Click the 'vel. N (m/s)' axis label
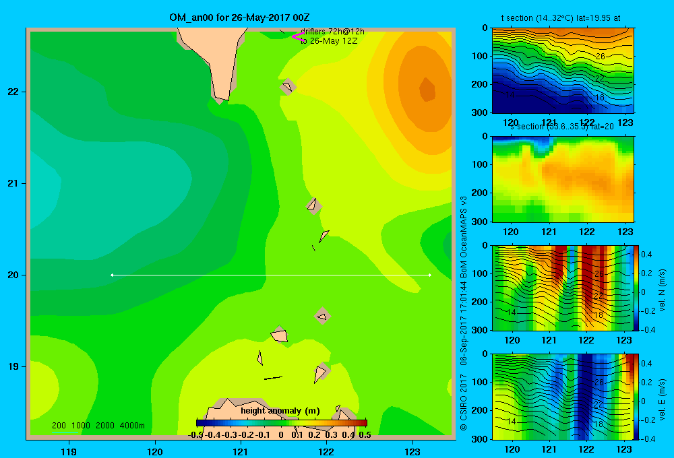Image resolution: width=674 pixels, height=458 pixels. [x=663, y=290]
